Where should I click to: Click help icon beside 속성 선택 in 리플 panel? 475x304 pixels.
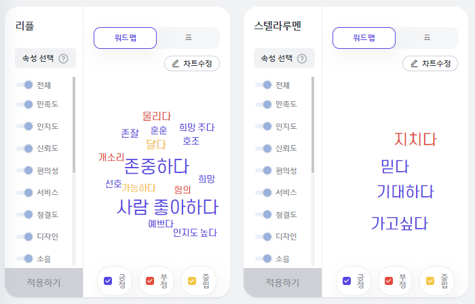(x=63, y=58)
